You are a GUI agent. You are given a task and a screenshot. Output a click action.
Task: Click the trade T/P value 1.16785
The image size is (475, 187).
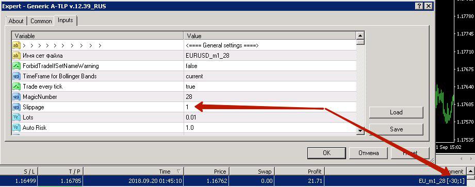[x=70, y=181]
